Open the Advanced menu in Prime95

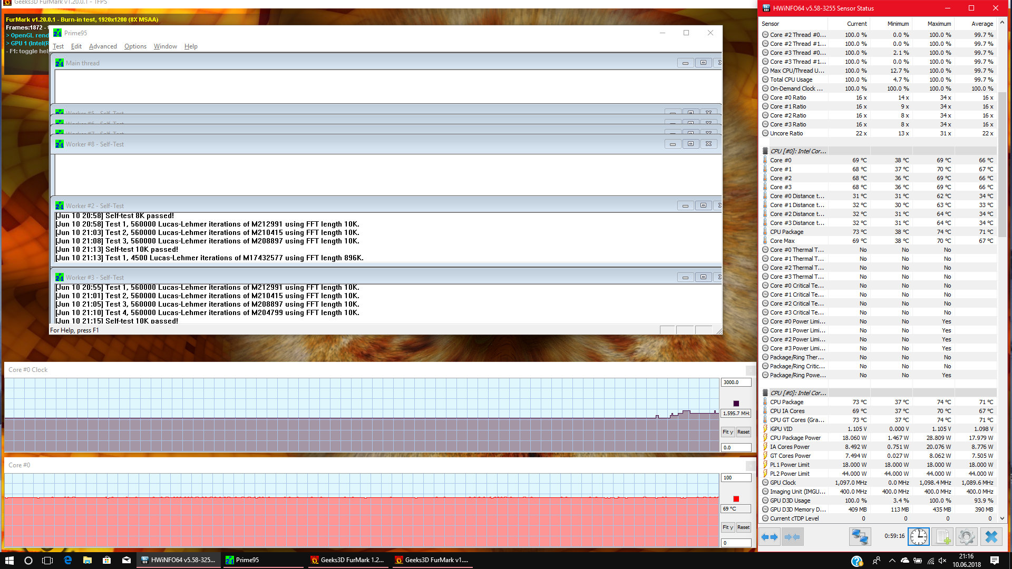click(x=103, y=46)
